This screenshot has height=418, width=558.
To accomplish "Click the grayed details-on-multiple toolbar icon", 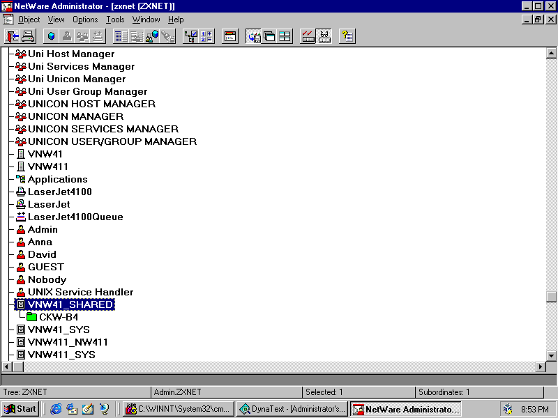I will pos(136,36).
